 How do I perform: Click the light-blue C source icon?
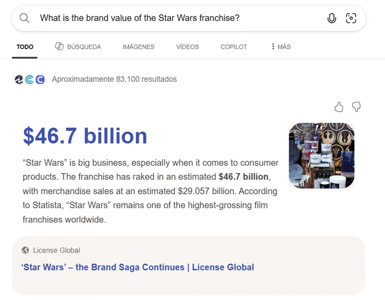tap(29, 79)
